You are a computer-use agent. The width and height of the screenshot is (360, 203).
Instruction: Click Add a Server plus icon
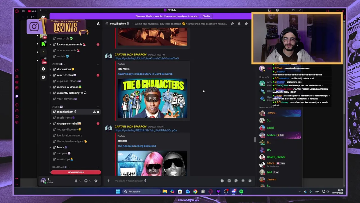click(43, 69)
